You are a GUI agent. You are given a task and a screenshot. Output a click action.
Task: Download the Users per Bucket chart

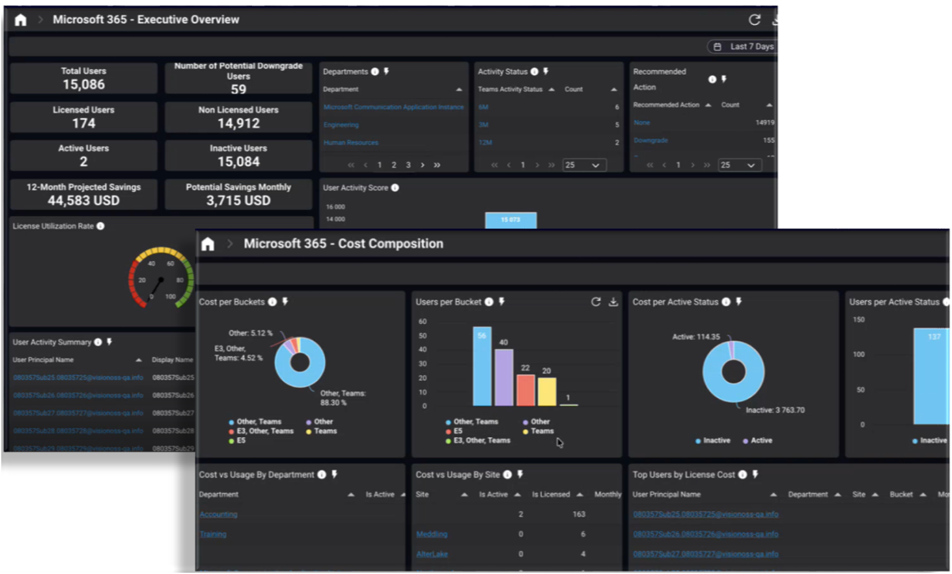(613, 302)
